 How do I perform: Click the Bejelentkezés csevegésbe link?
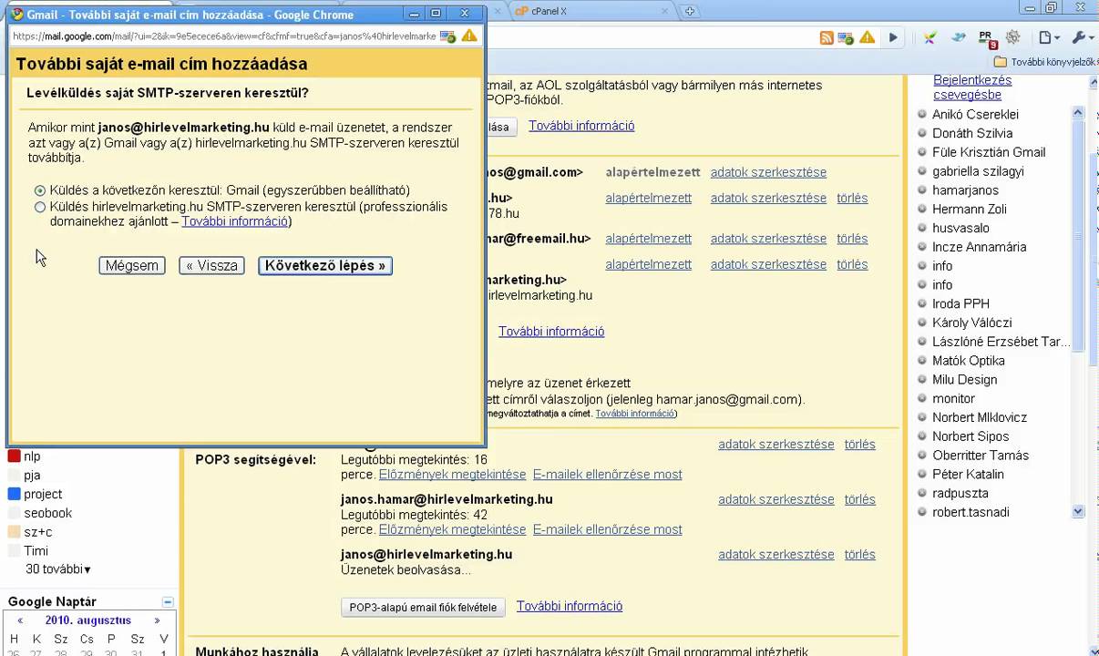coord(972,87)
